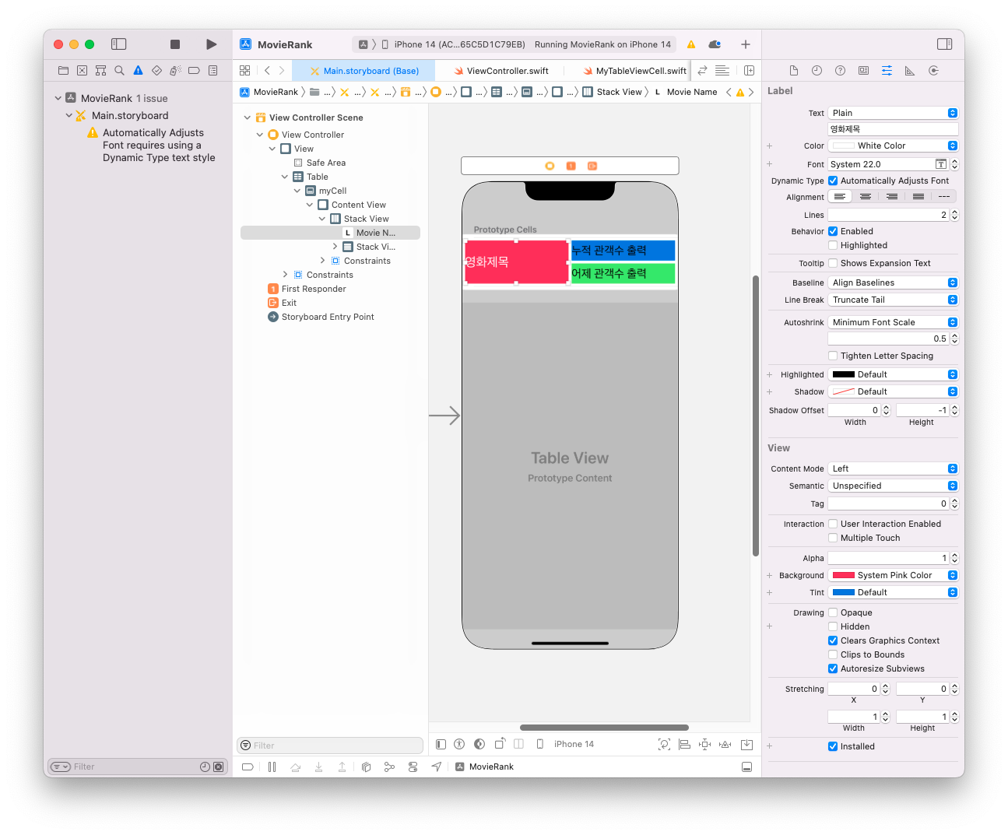Add an editor pane on the right
This screenshot has width=1008, height=835.
click(x=749, y=70)
